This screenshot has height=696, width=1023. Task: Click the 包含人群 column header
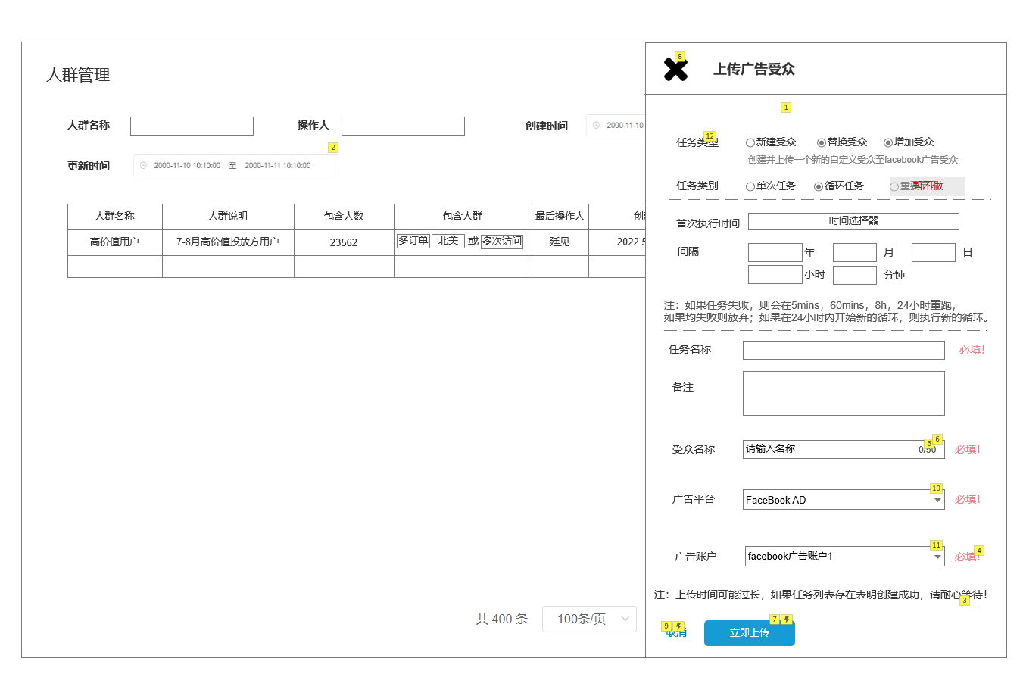click(x=463, y=217)
